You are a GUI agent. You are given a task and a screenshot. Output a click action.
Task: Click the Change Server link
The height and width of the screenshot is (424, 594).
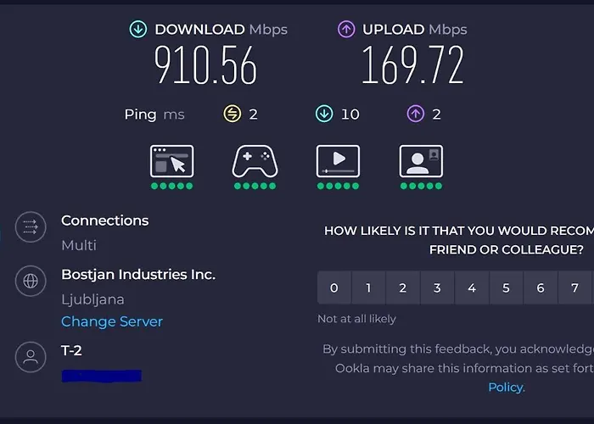click(x=112, y=321)
